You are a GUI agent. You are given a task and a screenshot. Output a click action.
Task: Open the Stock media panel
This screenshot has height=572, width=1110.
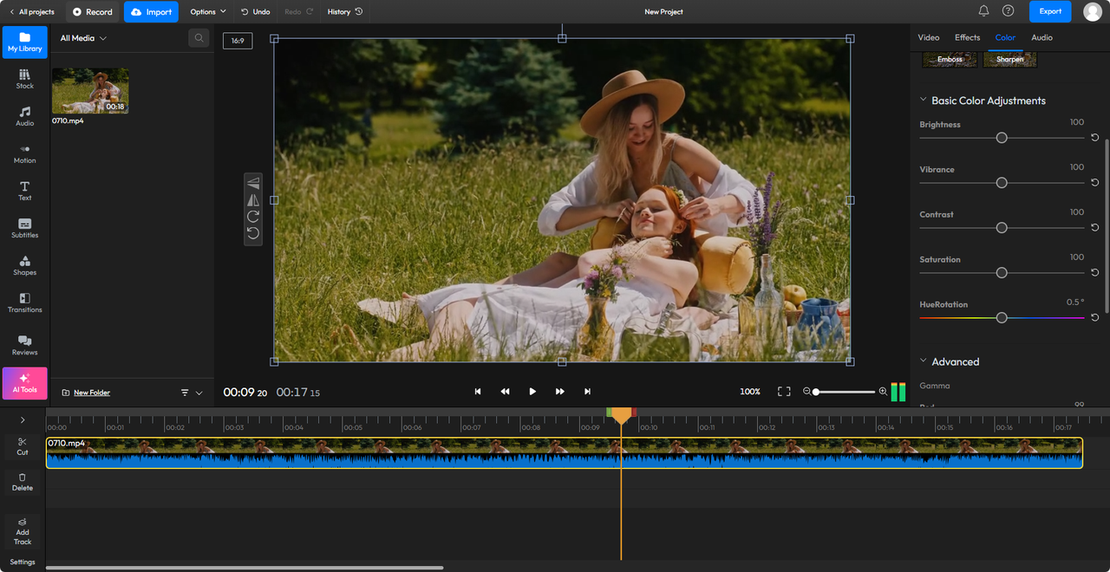click(24, 79)
